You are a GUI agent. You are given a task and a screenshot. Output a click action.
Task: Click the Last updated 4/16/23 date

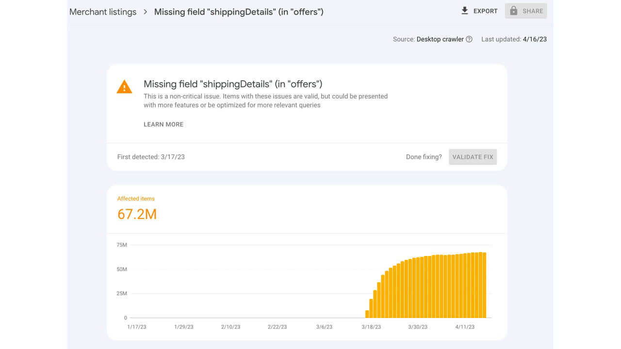tap(535, 39)
